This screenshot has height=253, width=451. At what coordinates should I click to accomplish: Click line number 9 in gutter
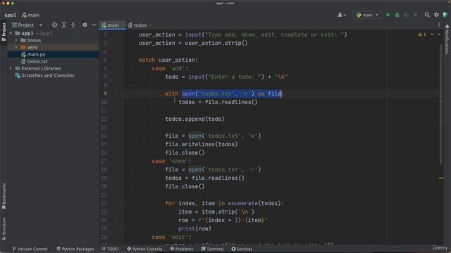tap(105, 93)
